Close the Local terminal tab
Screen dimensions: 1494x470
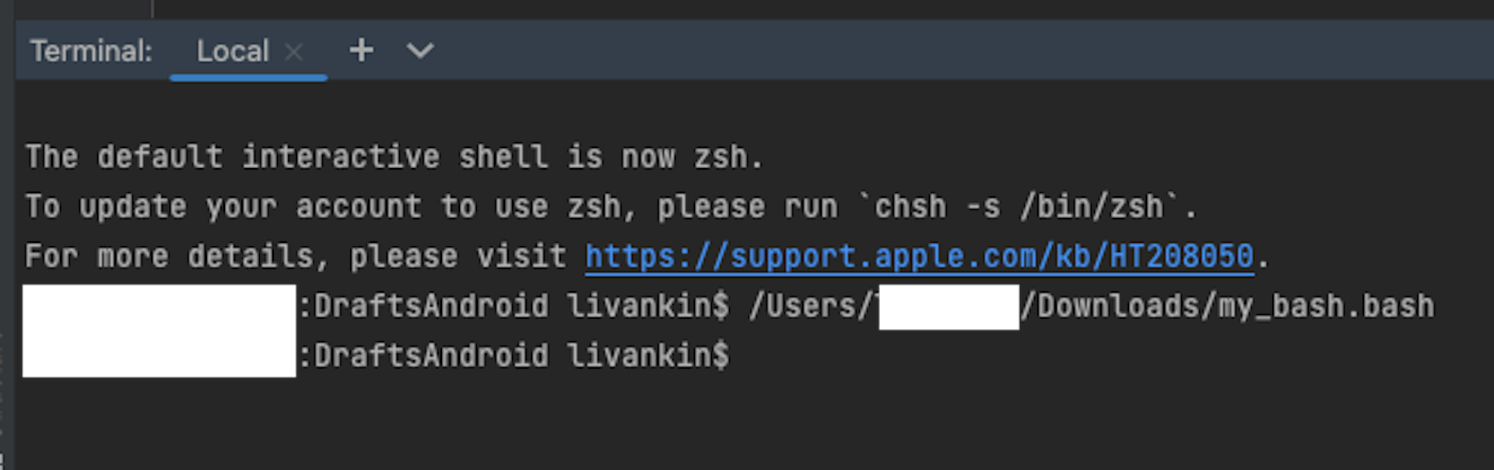(293, 51)
